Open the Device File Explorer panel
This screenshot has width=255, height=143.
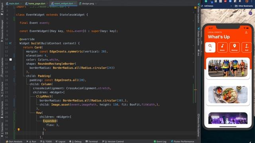pyautogui.click(x=198, y=125)
